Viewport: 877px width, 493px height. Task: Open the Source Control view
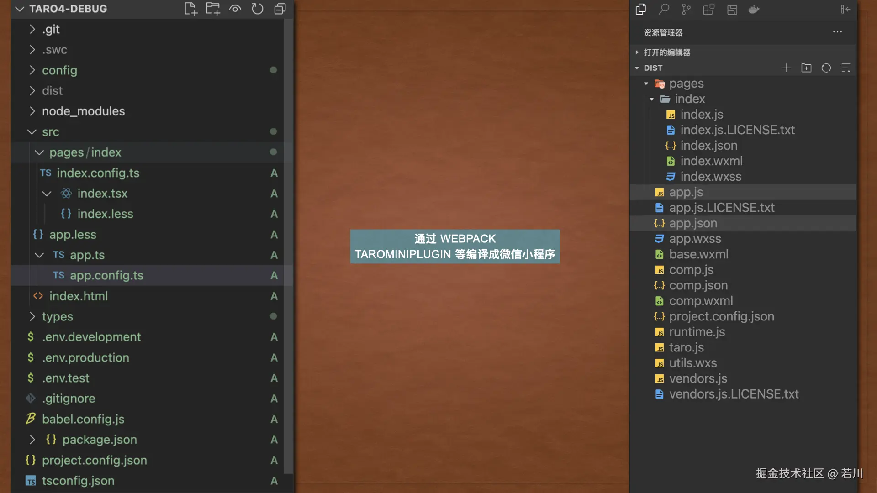click(x=686, y=9)
